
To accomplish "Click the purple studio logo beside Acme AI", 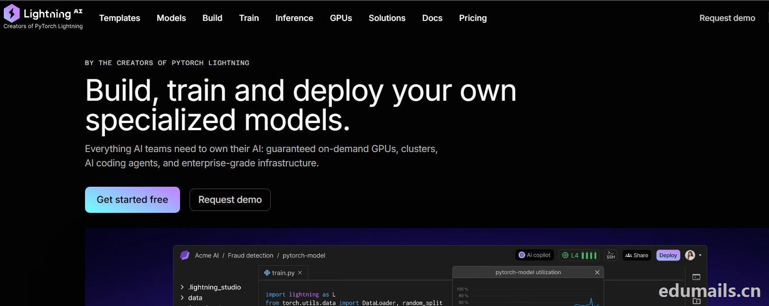I will (x=185, y=255).
